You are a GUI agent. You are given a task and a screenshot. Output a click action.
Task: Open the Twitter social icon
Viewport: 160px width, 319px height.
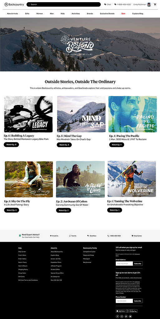(x=126, y=316)
